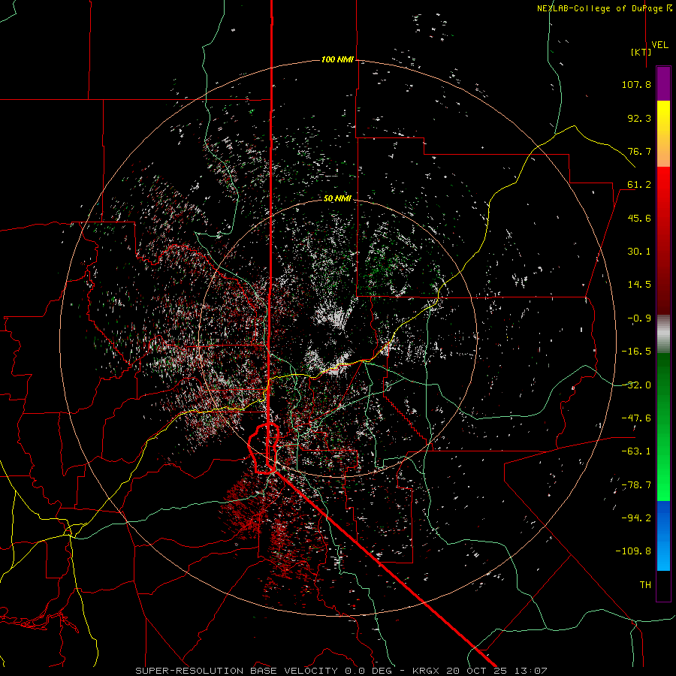The height and width of the screenshot is (676, 676).
Task: Click the -32.0 scale value
Action: [x=636, y=385]
